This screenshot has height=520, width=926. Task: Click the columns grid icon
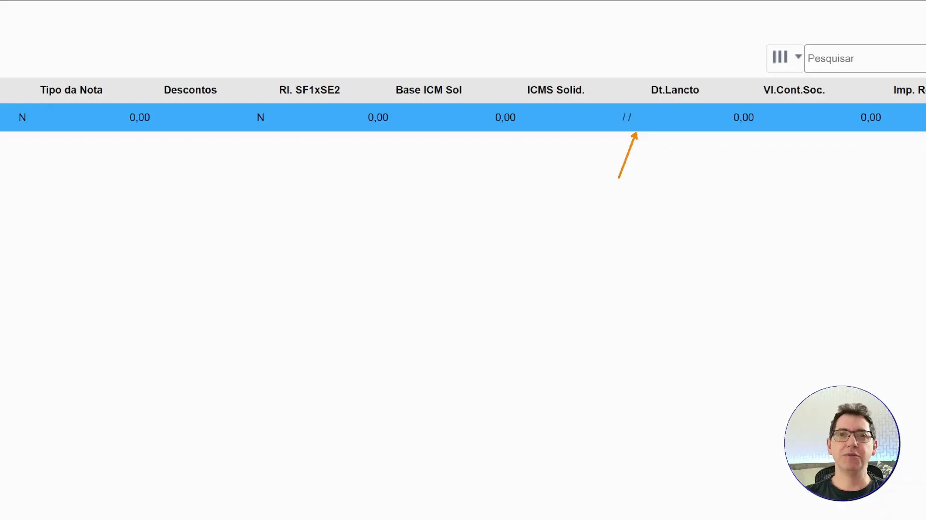[779, 57]
